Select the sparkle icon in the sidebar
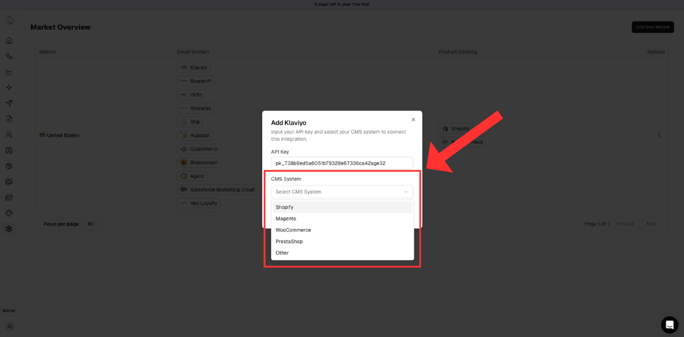 coord(9,87)
